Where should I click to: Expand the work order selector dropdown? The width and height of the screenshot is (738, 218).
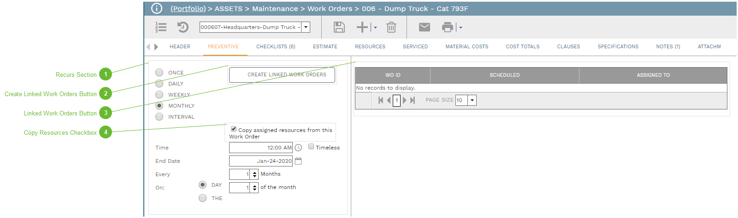tap(306, 27)
